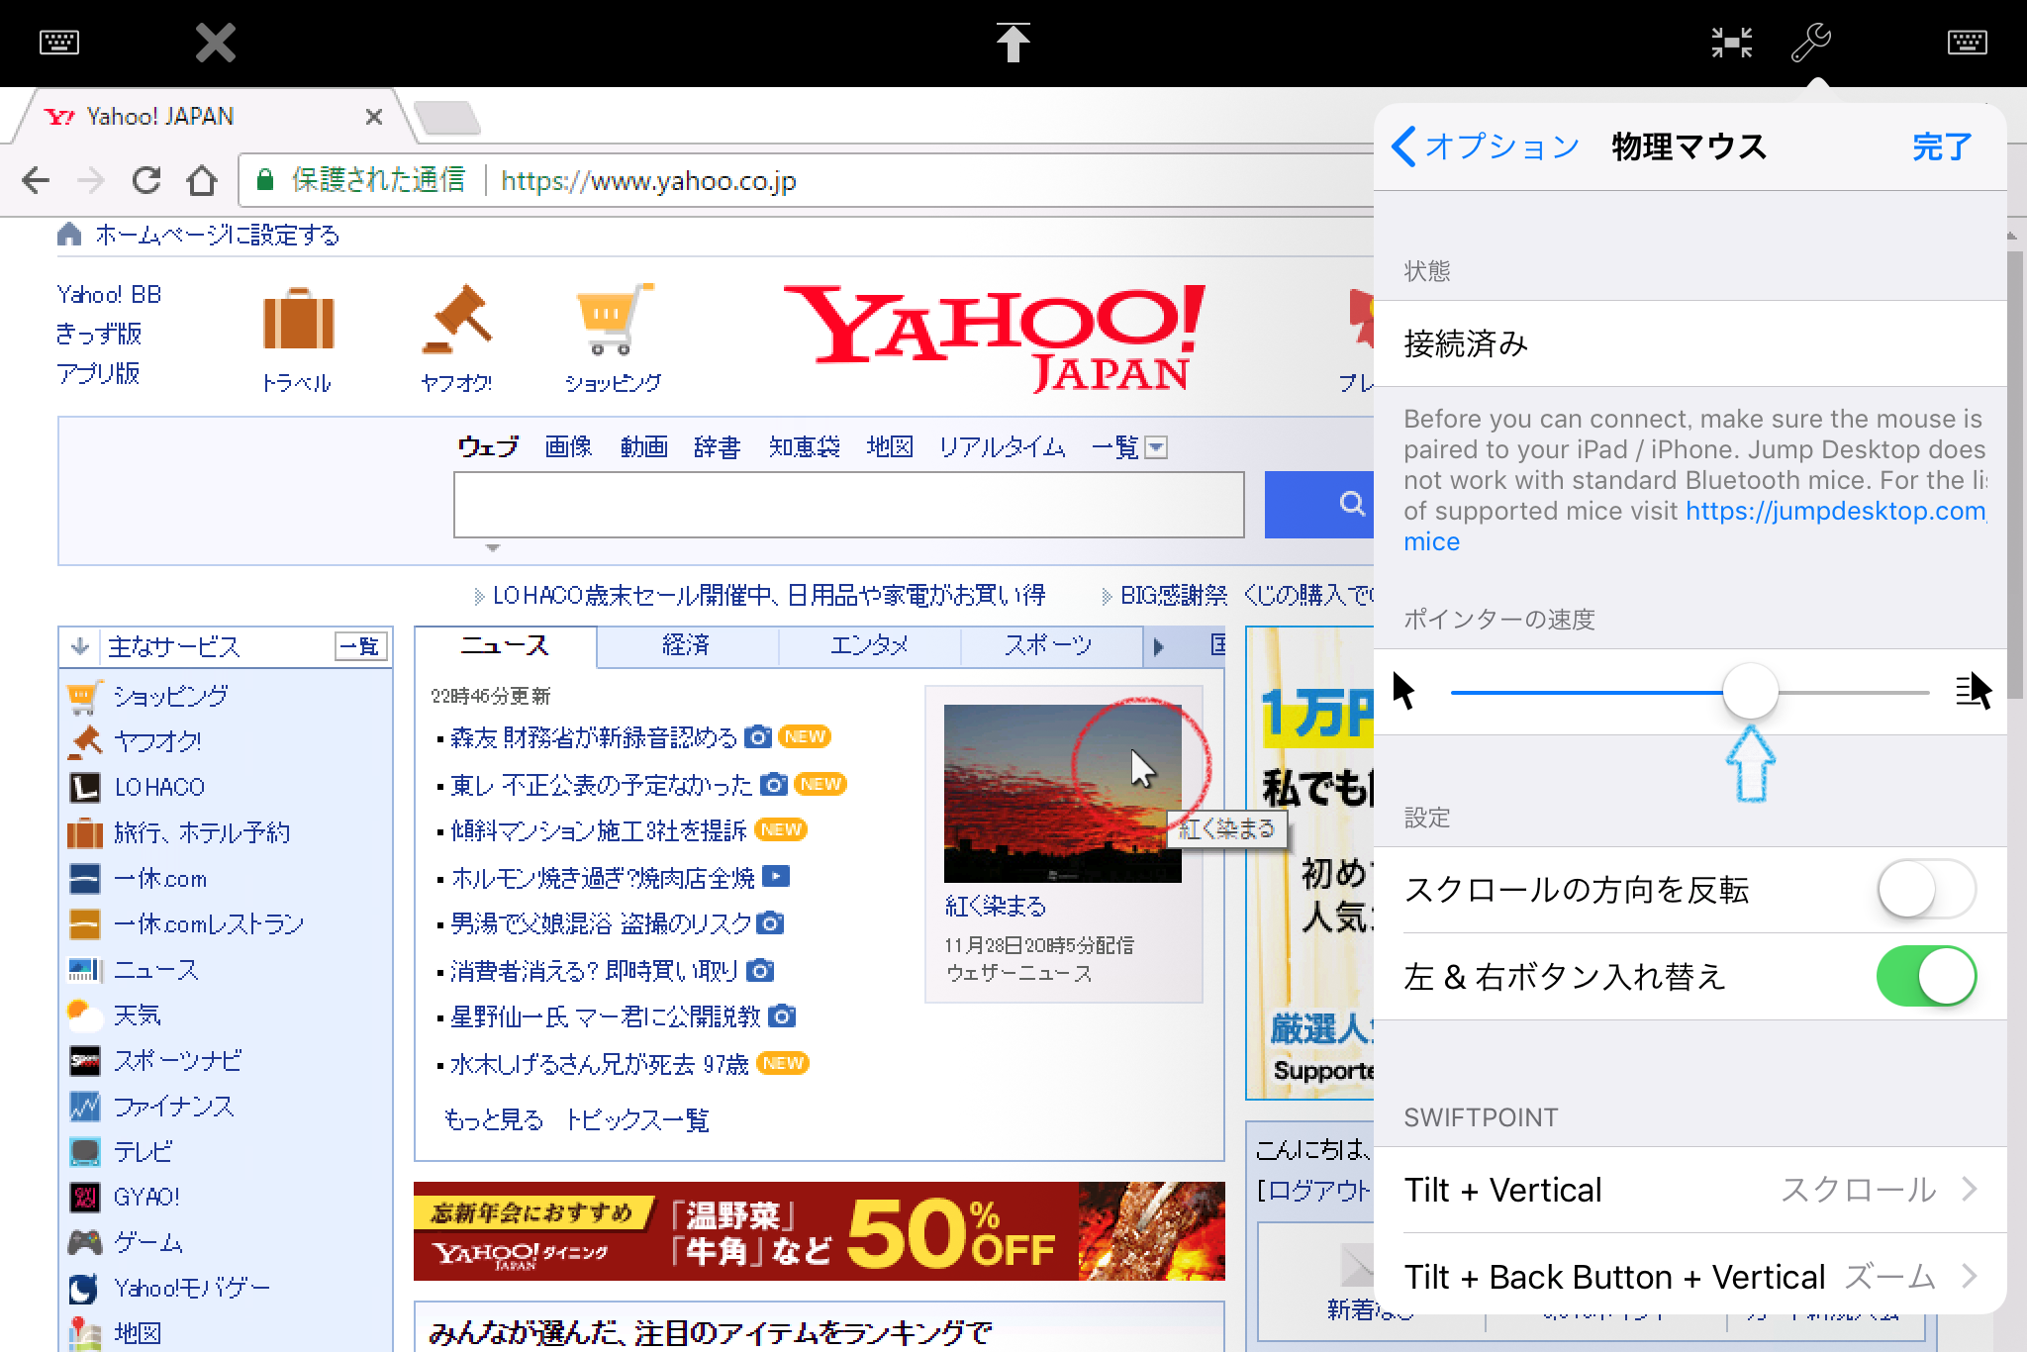2027x1352 pixels.
Task: Tap the right keyboard icon in top bar
Action: pyautogui.click(x=1967, y=43)
